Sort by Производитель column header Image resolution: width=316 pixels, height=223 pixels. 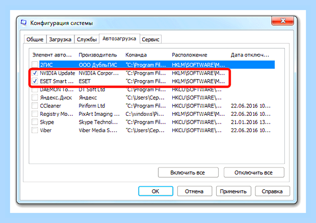(x=98, y=55)
